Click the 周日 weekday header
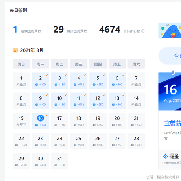 point(21,64)
